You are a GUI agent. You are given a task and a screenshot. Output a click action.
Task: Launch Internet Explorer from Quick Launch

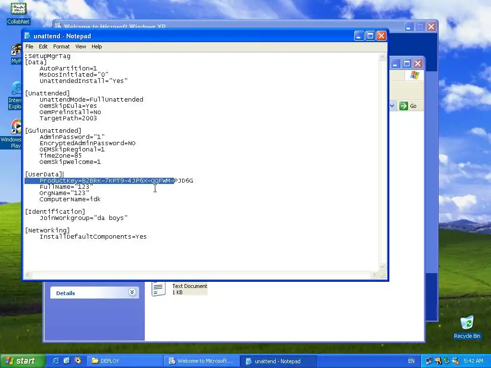coord(56,361)
